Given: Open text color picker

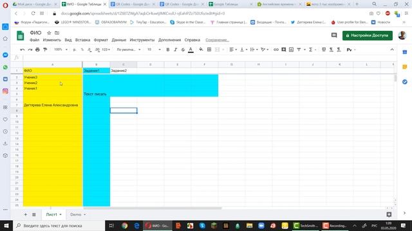Looking at the screenshot, I should 191,49.
